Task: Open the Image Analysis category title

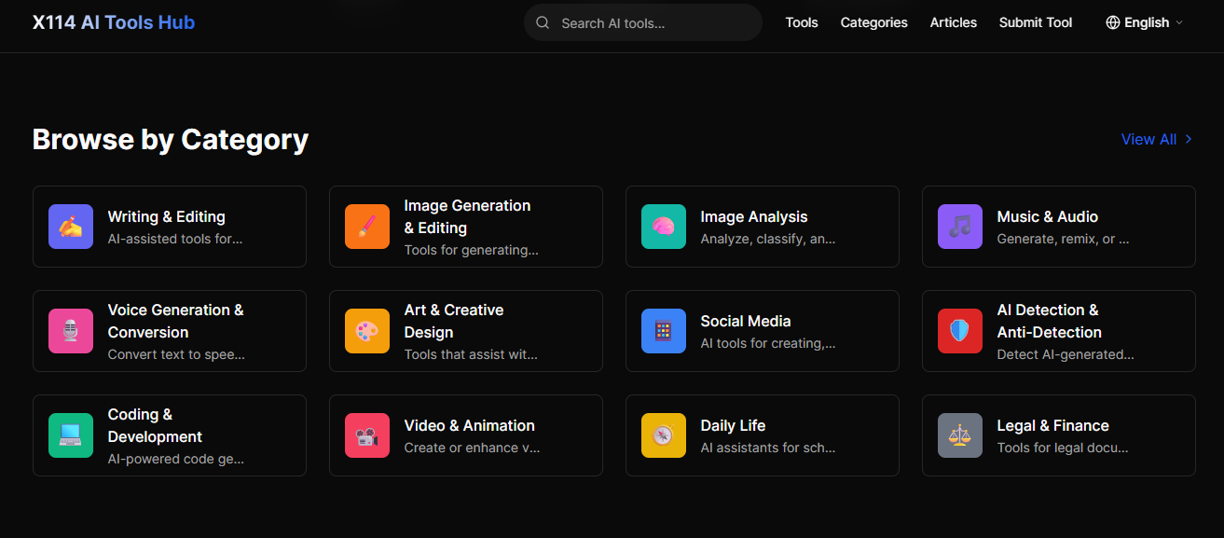Action: (754, 216)
